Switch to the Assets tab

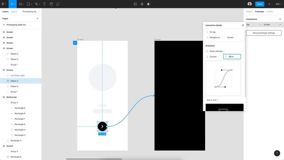(x=14, y=12)
